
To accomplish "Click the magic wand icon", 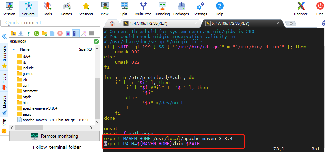I will [x=84, y=33].
